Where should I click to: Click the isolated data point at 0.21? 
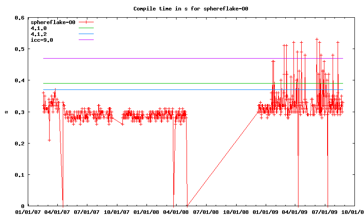pos(49,140)
